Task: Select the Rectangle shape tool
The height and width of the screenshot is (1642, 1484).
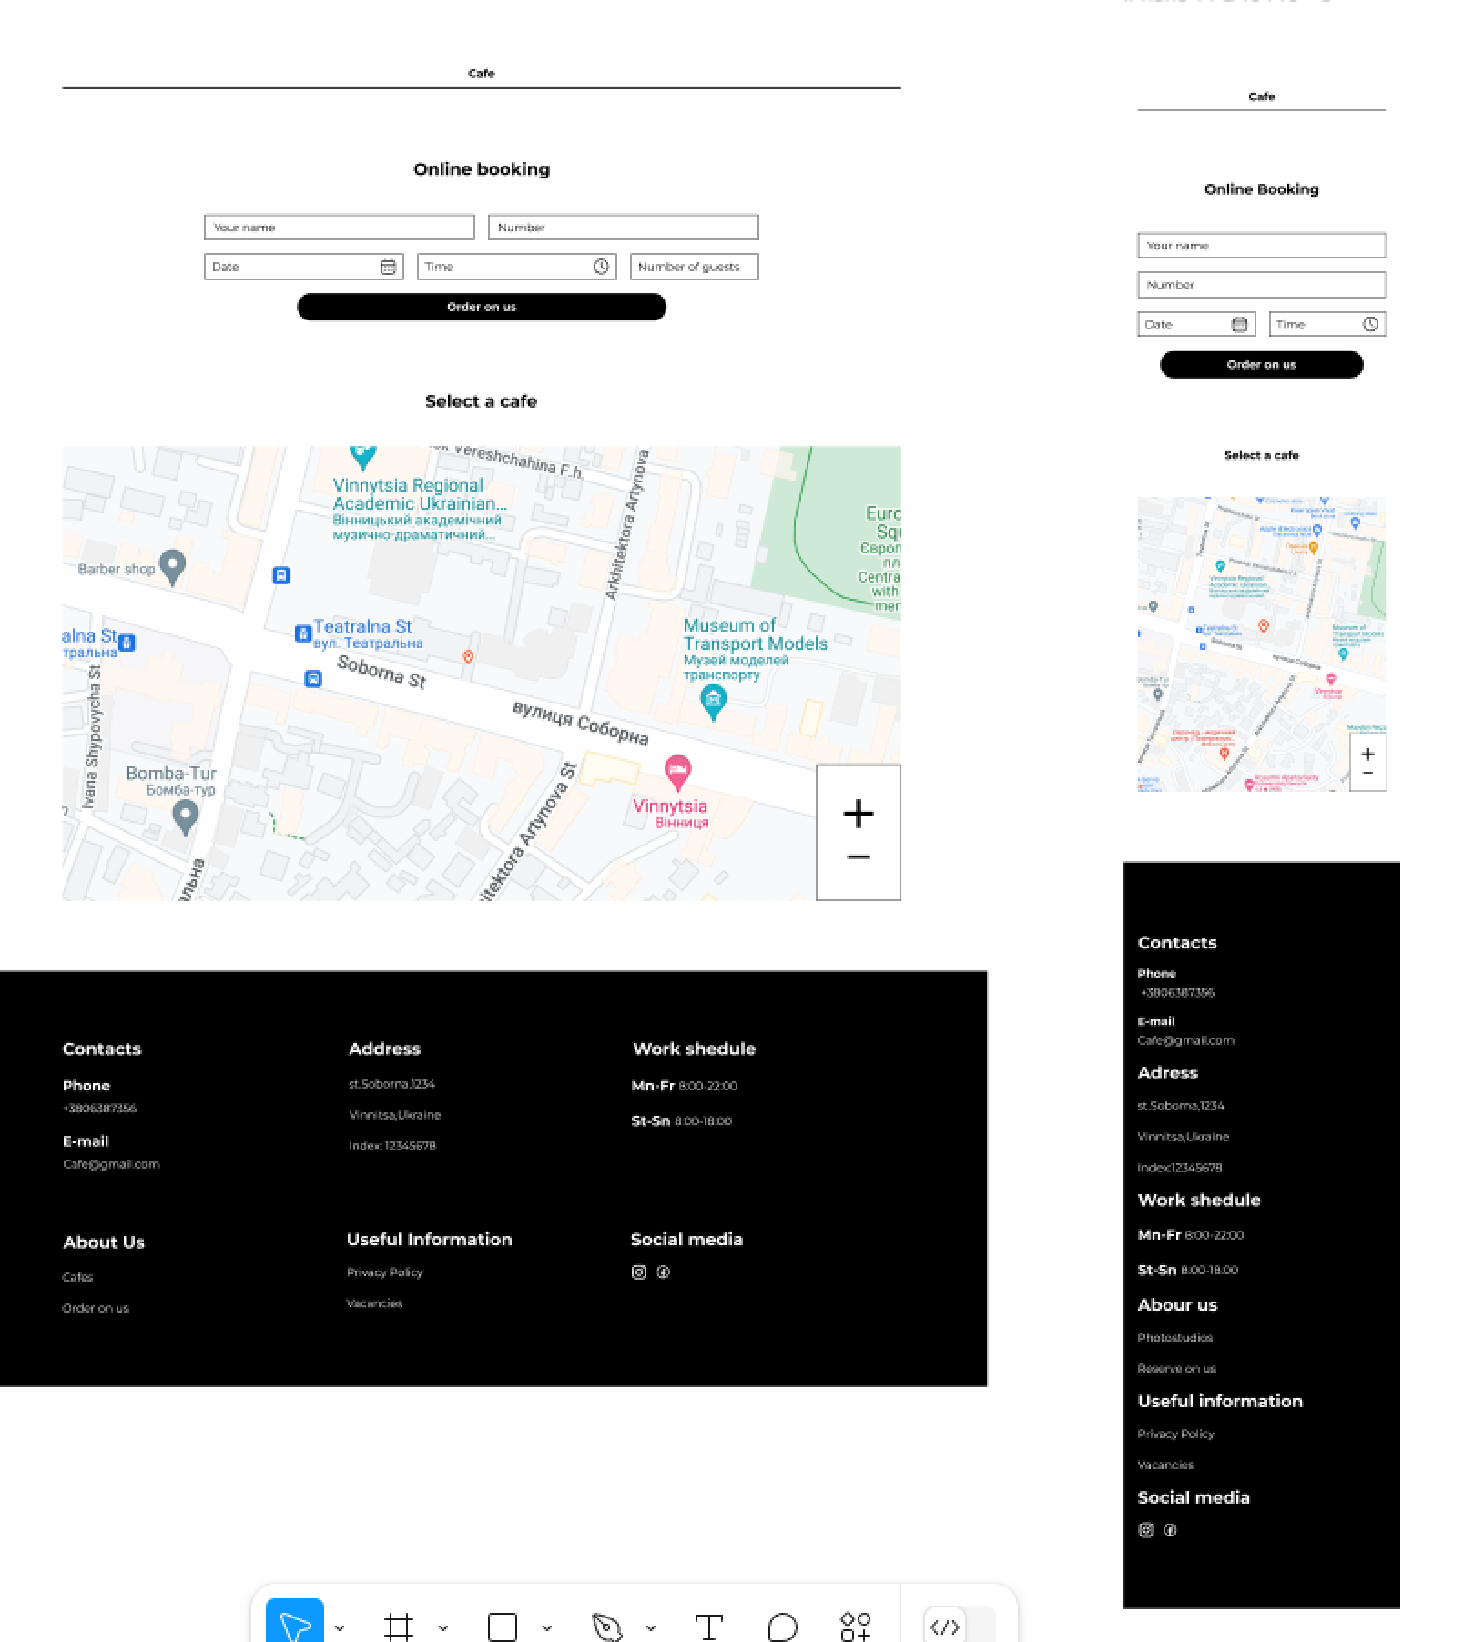Action: [x=502, y=1627]
